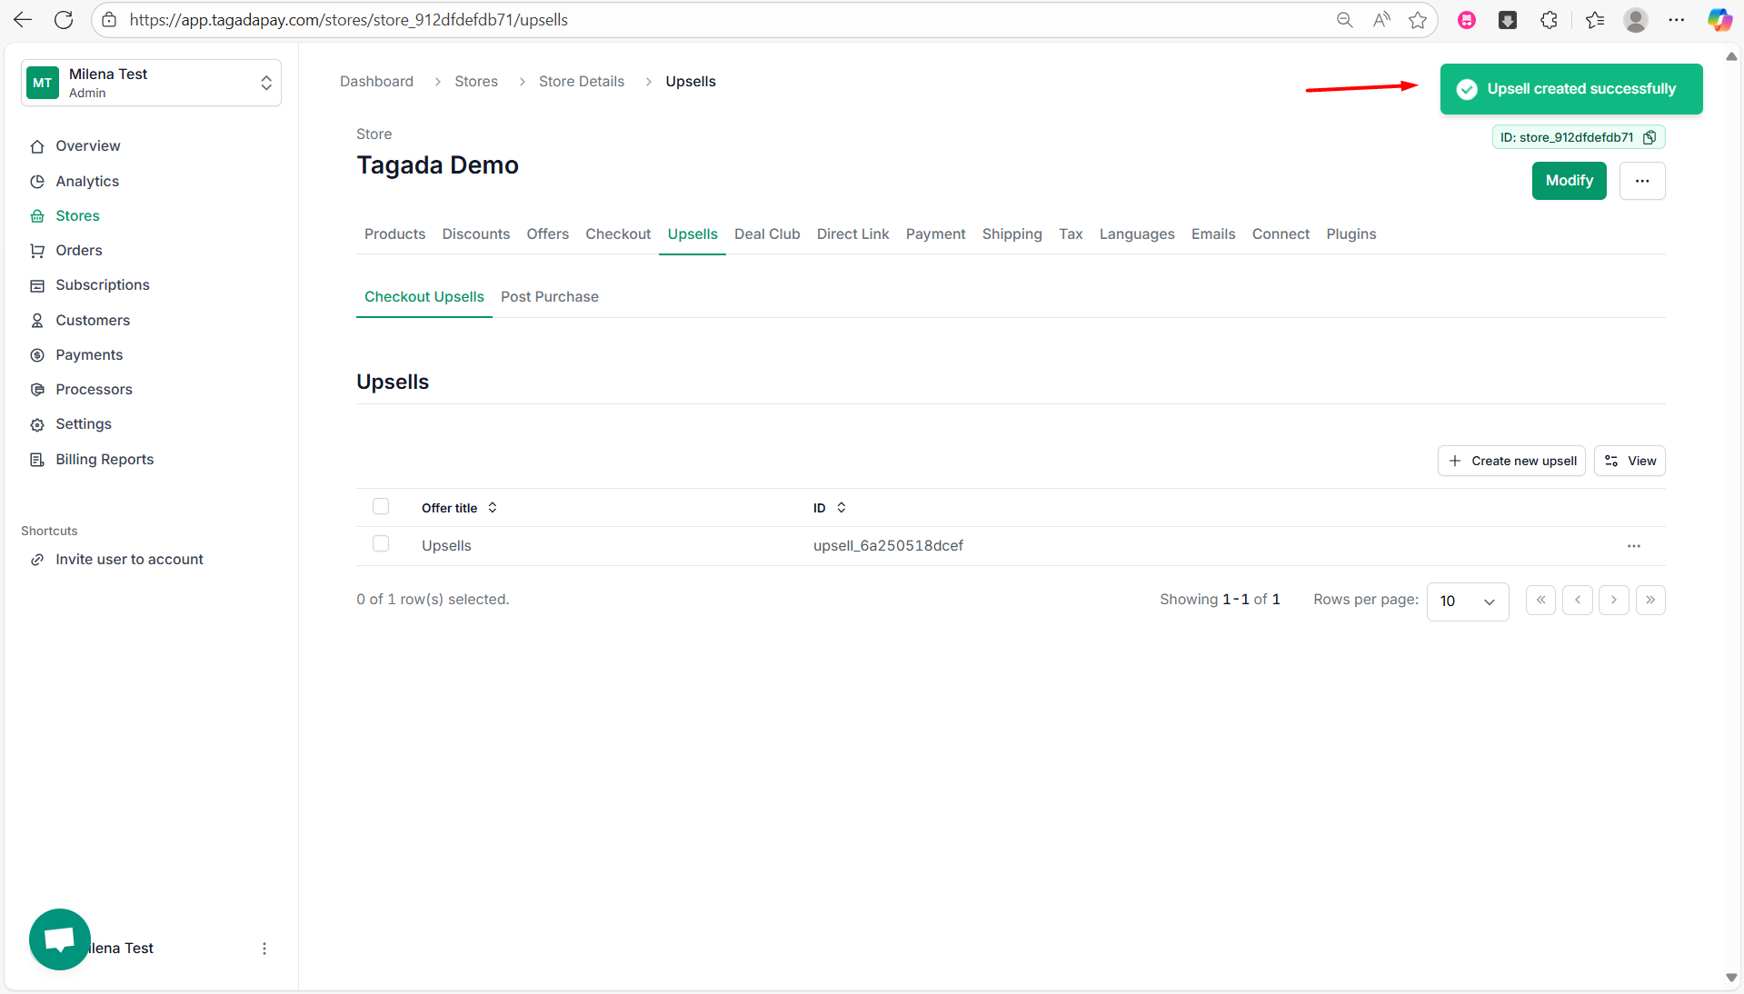Click the browser address bar URL
Screen dimensions: 1744x994
tap(348, 19)
